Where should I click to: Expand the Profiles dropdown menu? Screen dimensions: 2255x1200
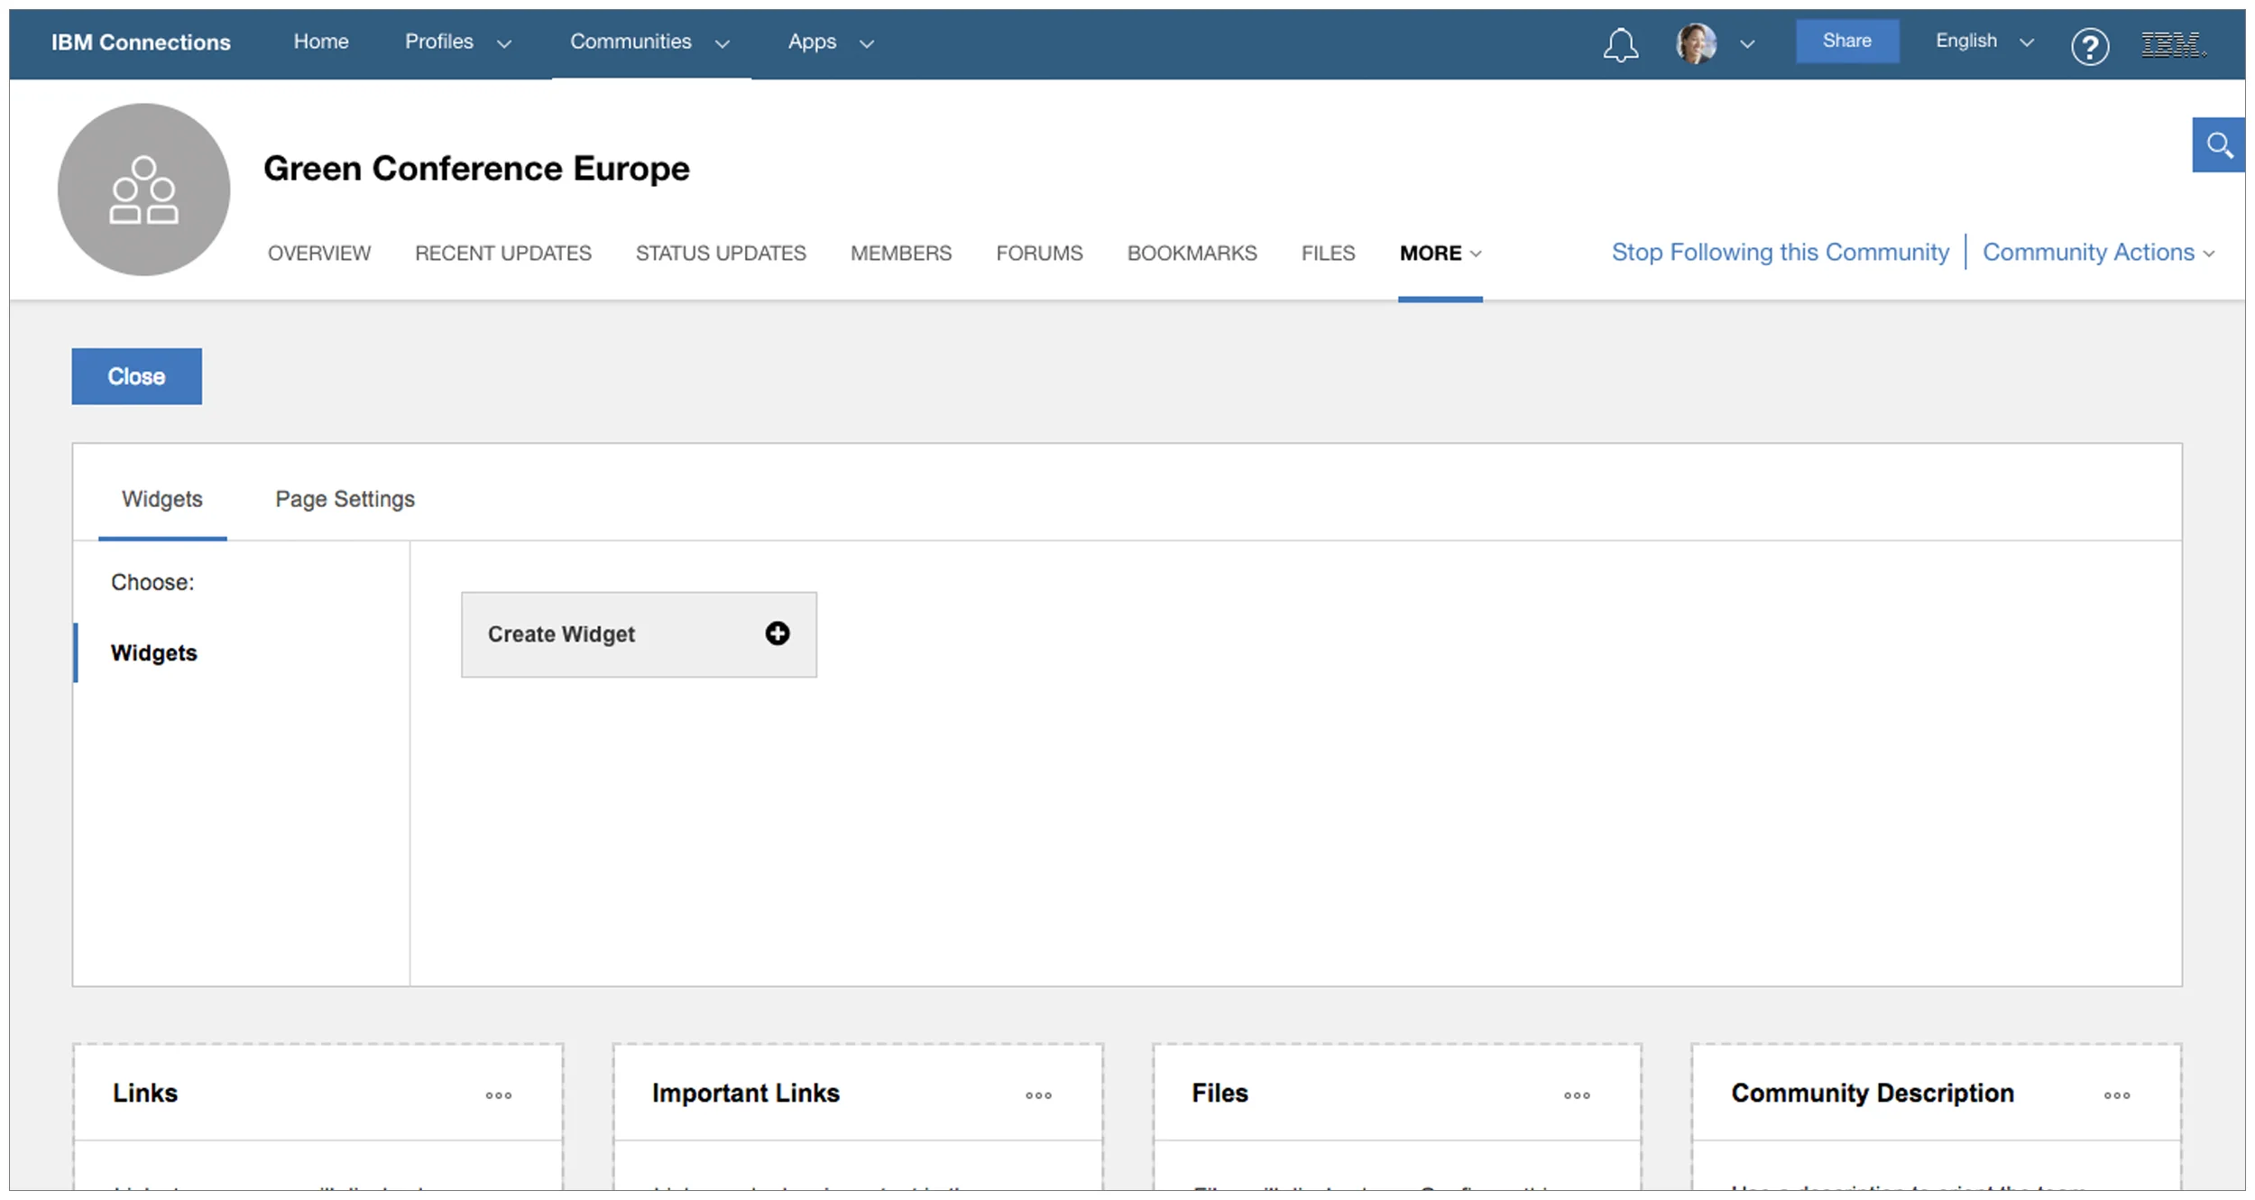pos(457,42)
